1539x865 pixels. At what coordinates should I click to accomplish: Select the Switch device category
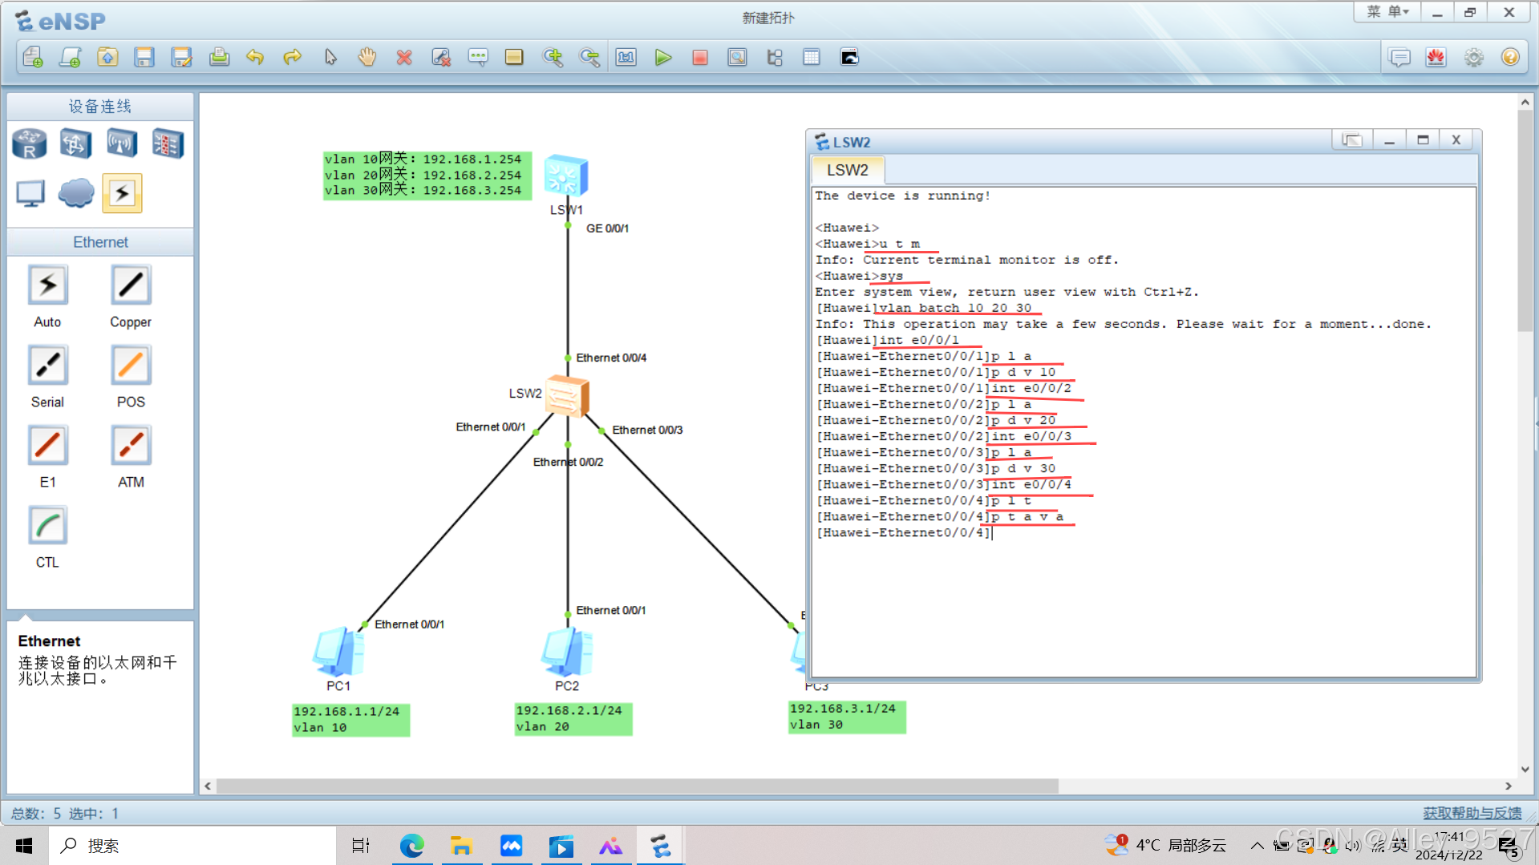click(x=75, y=143)
